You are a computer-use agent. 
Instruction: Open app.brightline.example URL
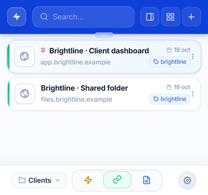75,62
